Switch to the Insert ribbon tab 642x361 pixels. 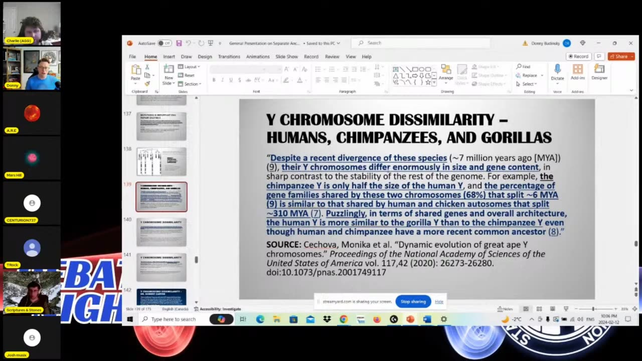(169, 57)
